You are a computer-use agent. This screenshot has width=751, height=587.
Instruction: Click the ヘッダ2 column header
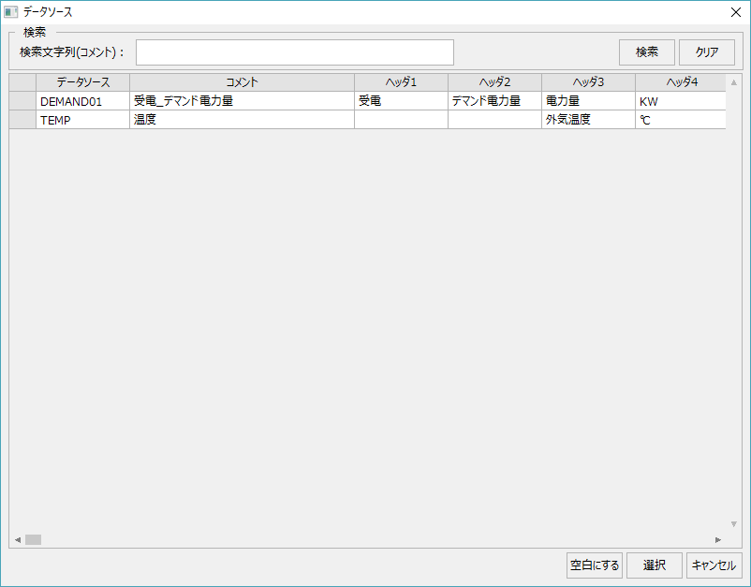494,81
